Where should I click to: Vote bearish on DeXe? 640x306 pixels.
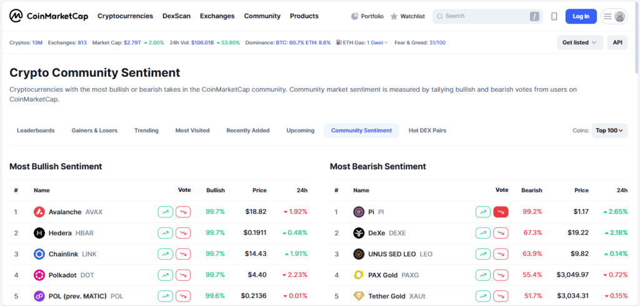coord(501,233)
